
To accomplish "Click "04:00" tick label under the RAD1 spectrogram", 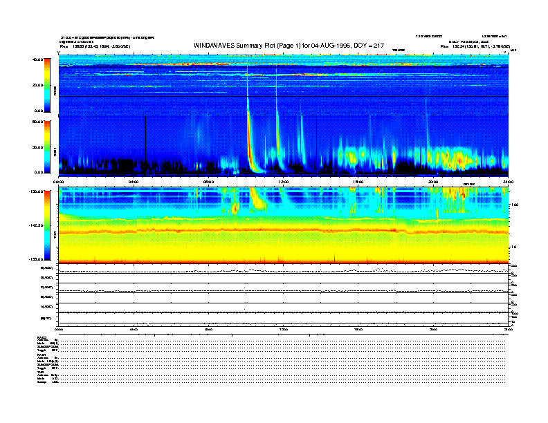I will pyautogui.click(x=134, y=182).
